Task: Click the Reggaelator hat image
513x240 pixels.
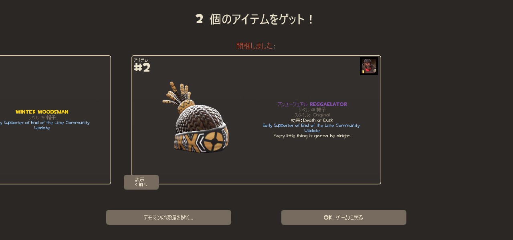Action: [196, 117]
